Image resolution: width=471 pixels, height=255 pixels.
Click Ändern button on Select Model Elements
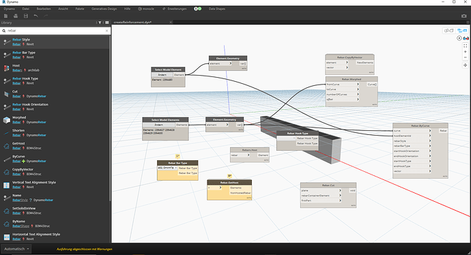pos(158,125)
